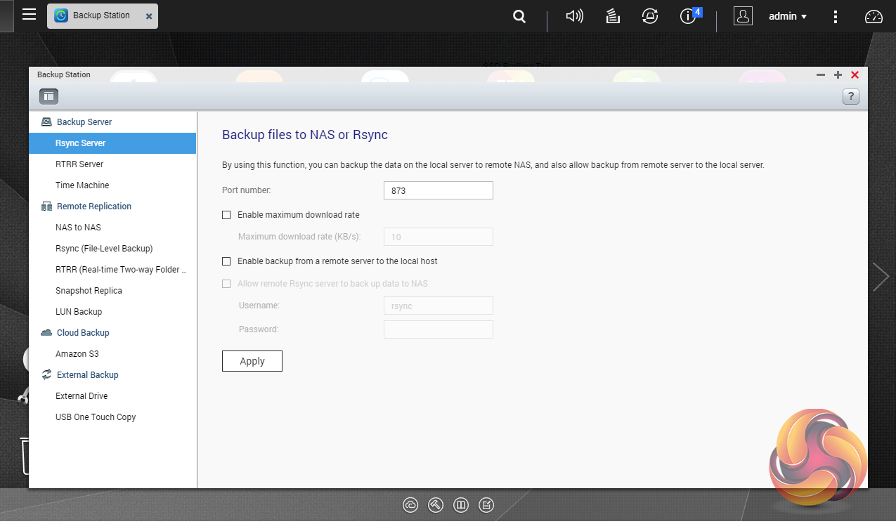Collapse the Remote Replication section
This screenshot has width=896, height=524.
pos(93,207)
